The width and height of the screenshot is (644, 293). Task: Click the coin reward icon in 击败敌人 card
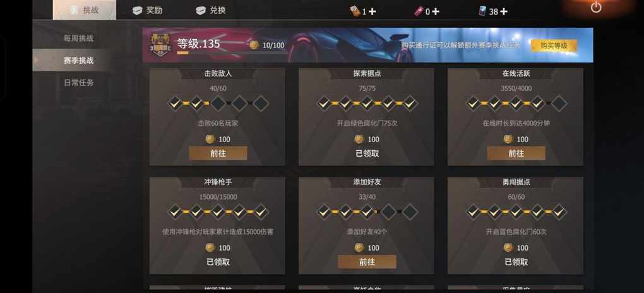coord(210,140)
